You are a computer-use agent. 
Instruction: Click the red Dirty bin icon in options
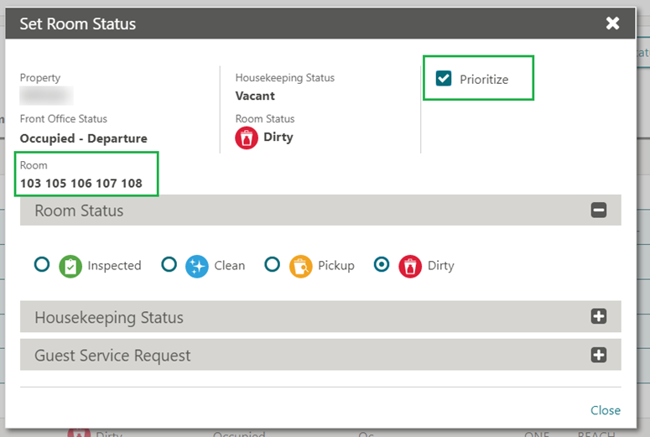coord(410,266)
